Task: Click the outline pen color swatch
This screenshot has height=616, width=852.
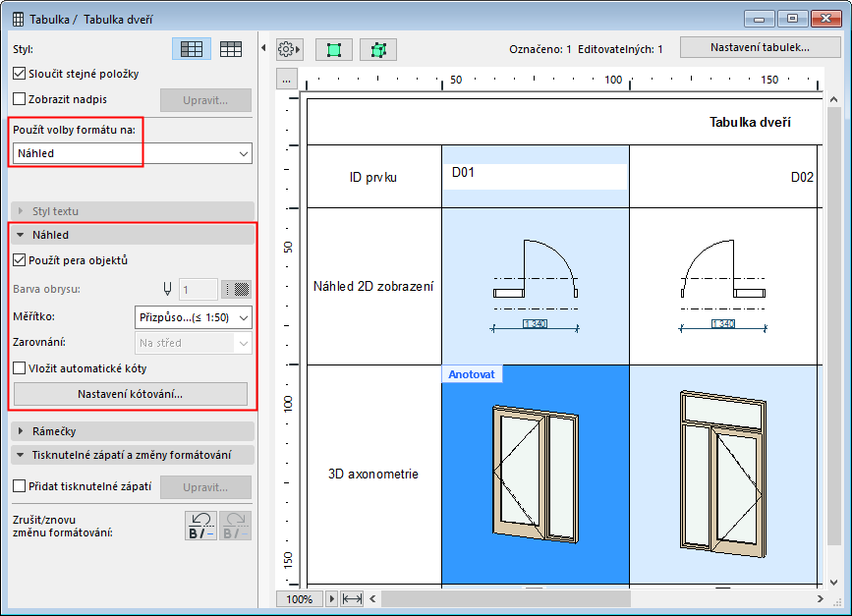Action: coord(236,289)
